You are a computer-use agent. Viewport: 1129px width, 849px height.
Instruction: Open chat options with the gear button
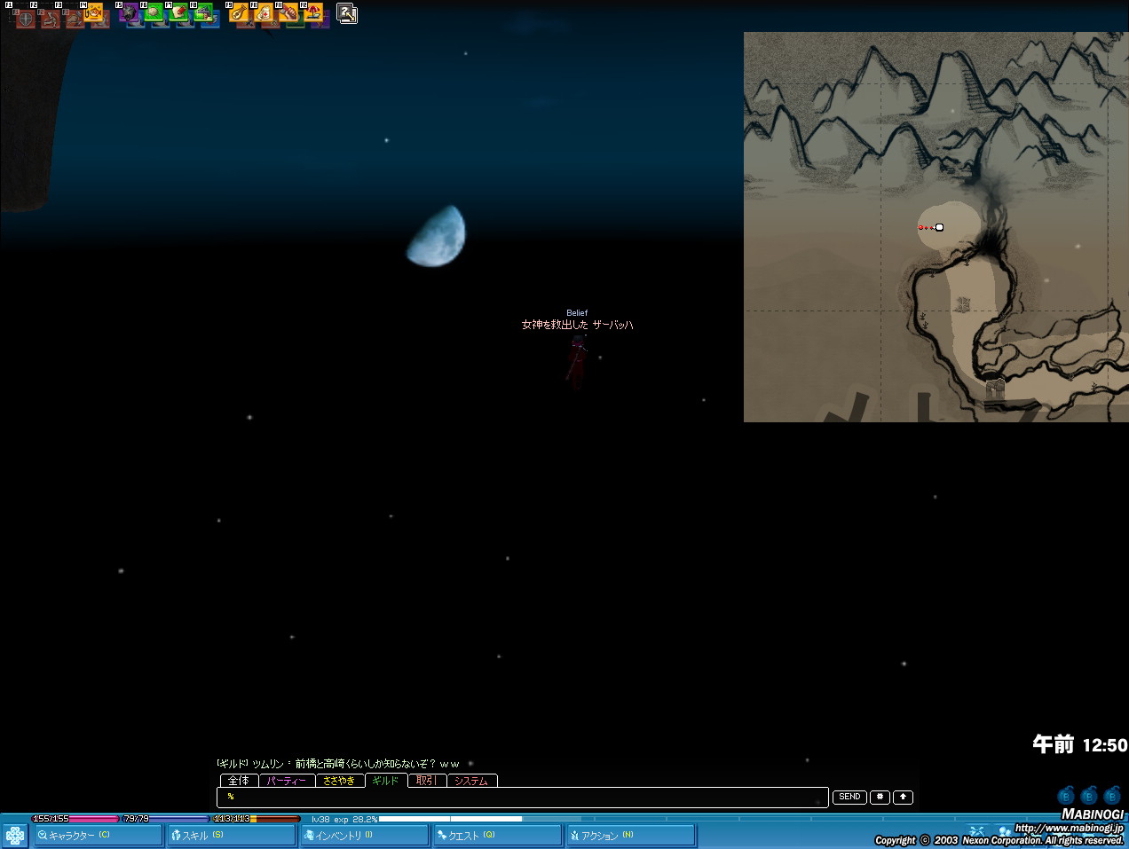[x=880, y=797]
